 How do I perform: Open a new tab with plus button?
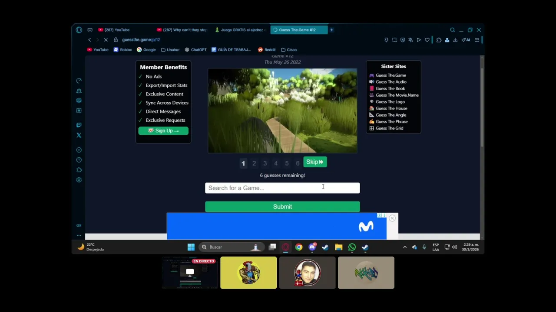[x=331, y=30]
